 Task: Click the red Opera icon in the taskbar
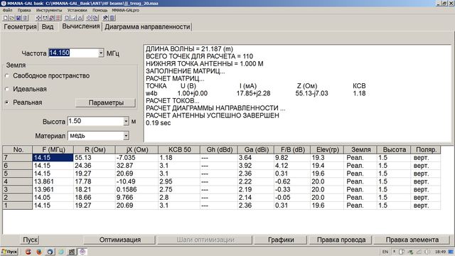tap(28, 252)
